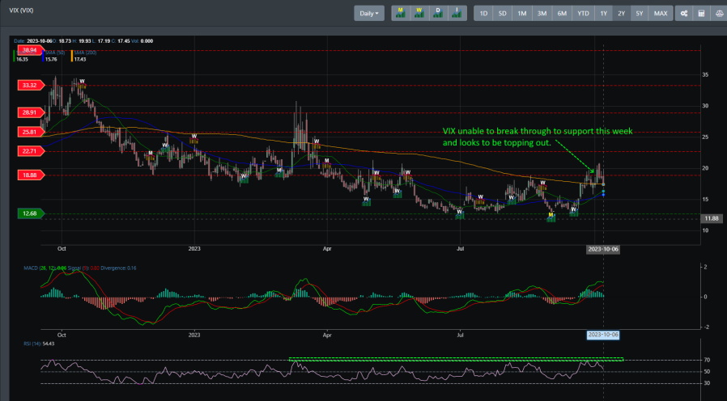Click the 2023-10-06 date tag under MACD panel
The image size is (727, 401).
tap(603, 335)
